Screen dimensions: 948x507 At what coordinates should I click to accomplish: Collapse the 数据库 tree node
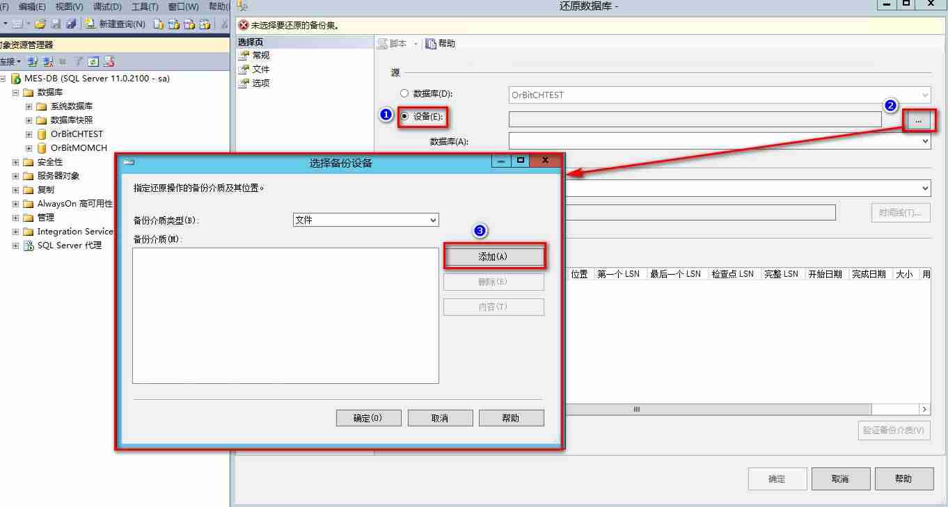15,92
